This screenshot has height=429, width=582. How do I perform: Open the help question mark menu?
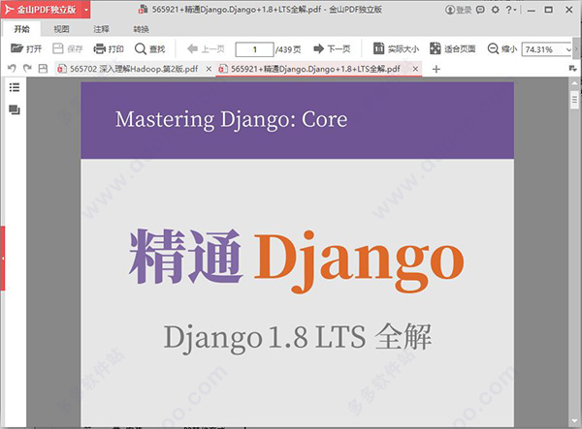pyautogui.click(x=511, y=10)
